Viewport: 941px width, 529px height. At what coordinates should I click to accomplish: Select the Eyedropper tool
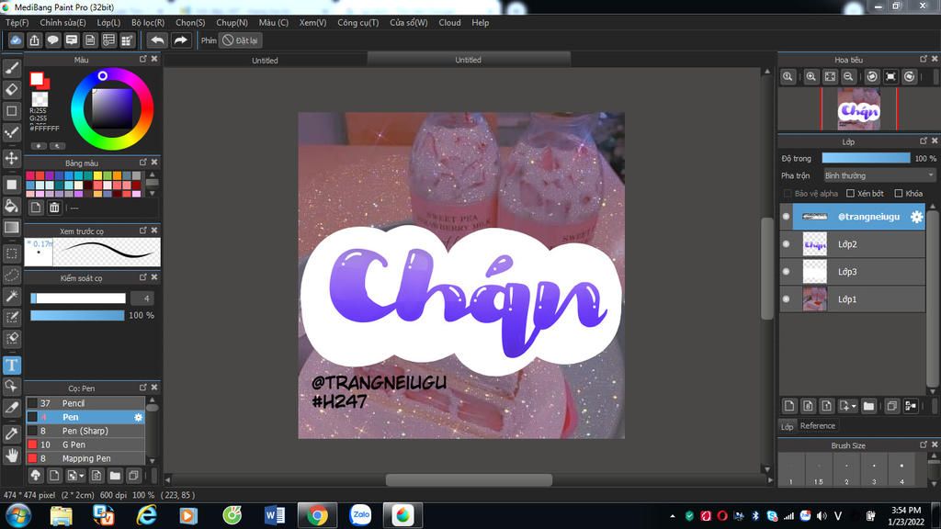point(11,433)
